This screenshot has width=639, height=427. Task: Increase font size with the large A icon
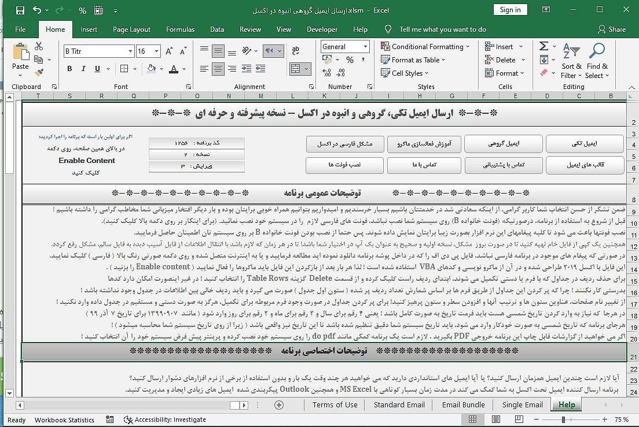(x=168, y=51)
